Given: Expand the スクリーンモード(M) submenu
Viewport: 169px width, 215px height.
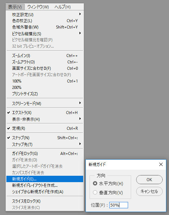Looking at the screenshot, I should coord(45,103).
